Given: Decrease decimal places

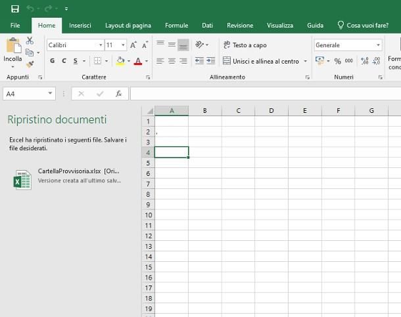Looking at the screenshot, I should point(377,61).
